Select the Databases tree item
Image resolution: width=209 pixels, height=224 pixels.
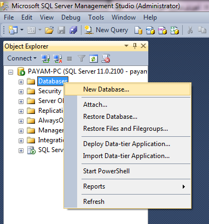click(x=53, y=81)
